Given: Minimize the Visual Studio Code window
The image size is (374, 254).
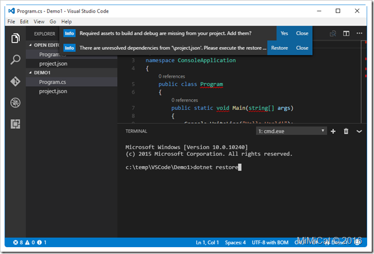Looking at the screenshot, I should [x=319, y=11].
